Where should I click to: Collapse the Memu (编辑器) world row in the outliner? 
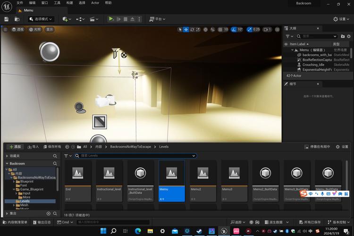292,50
